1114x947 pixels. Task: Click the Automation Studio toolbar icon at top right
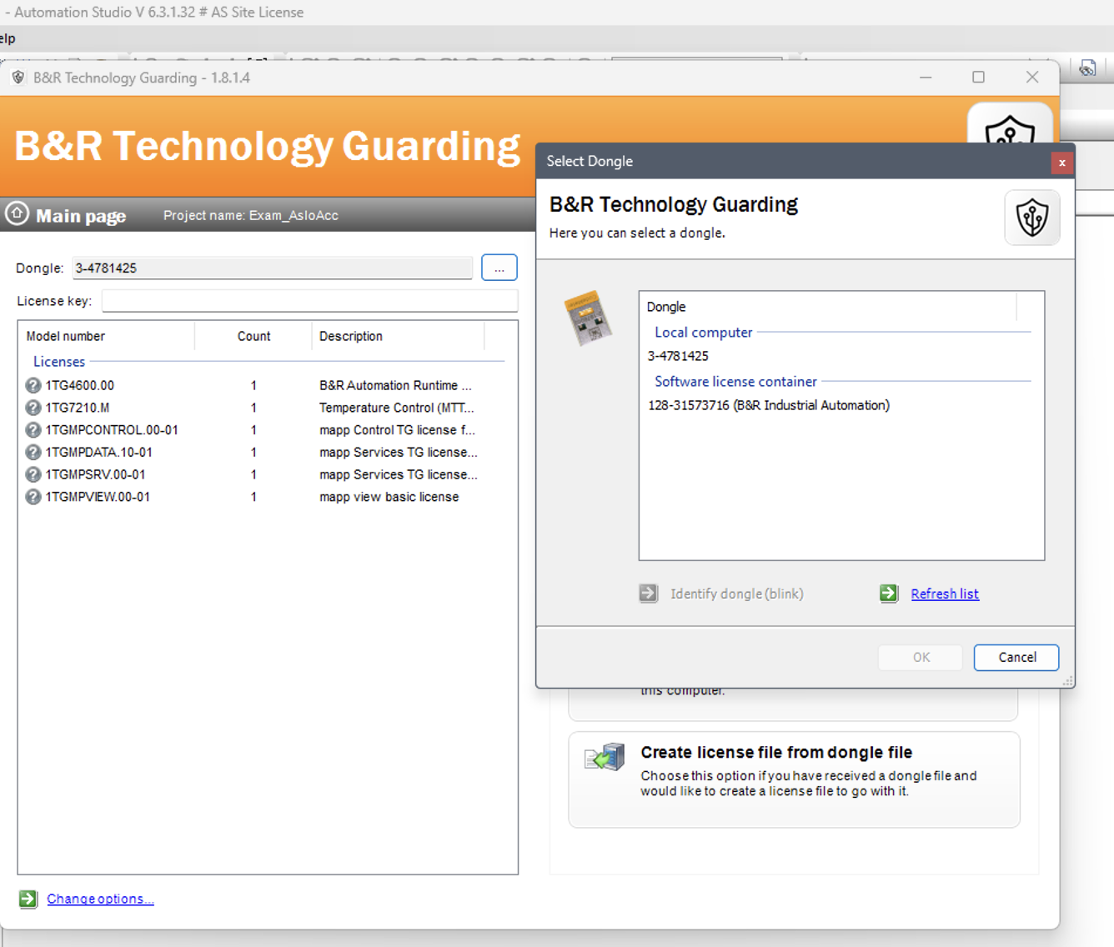(1088, 68)
